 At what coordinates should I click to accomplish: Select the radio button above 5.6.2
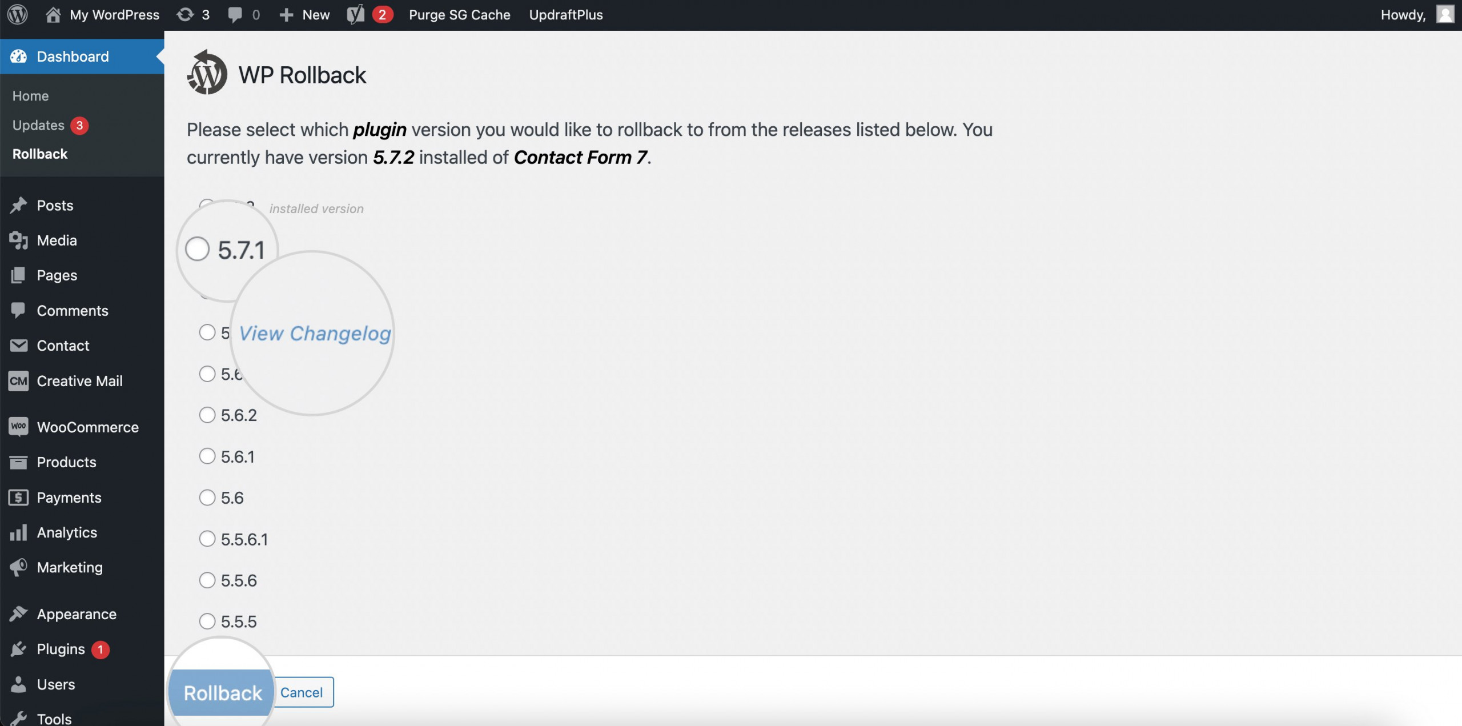[207, 374]
